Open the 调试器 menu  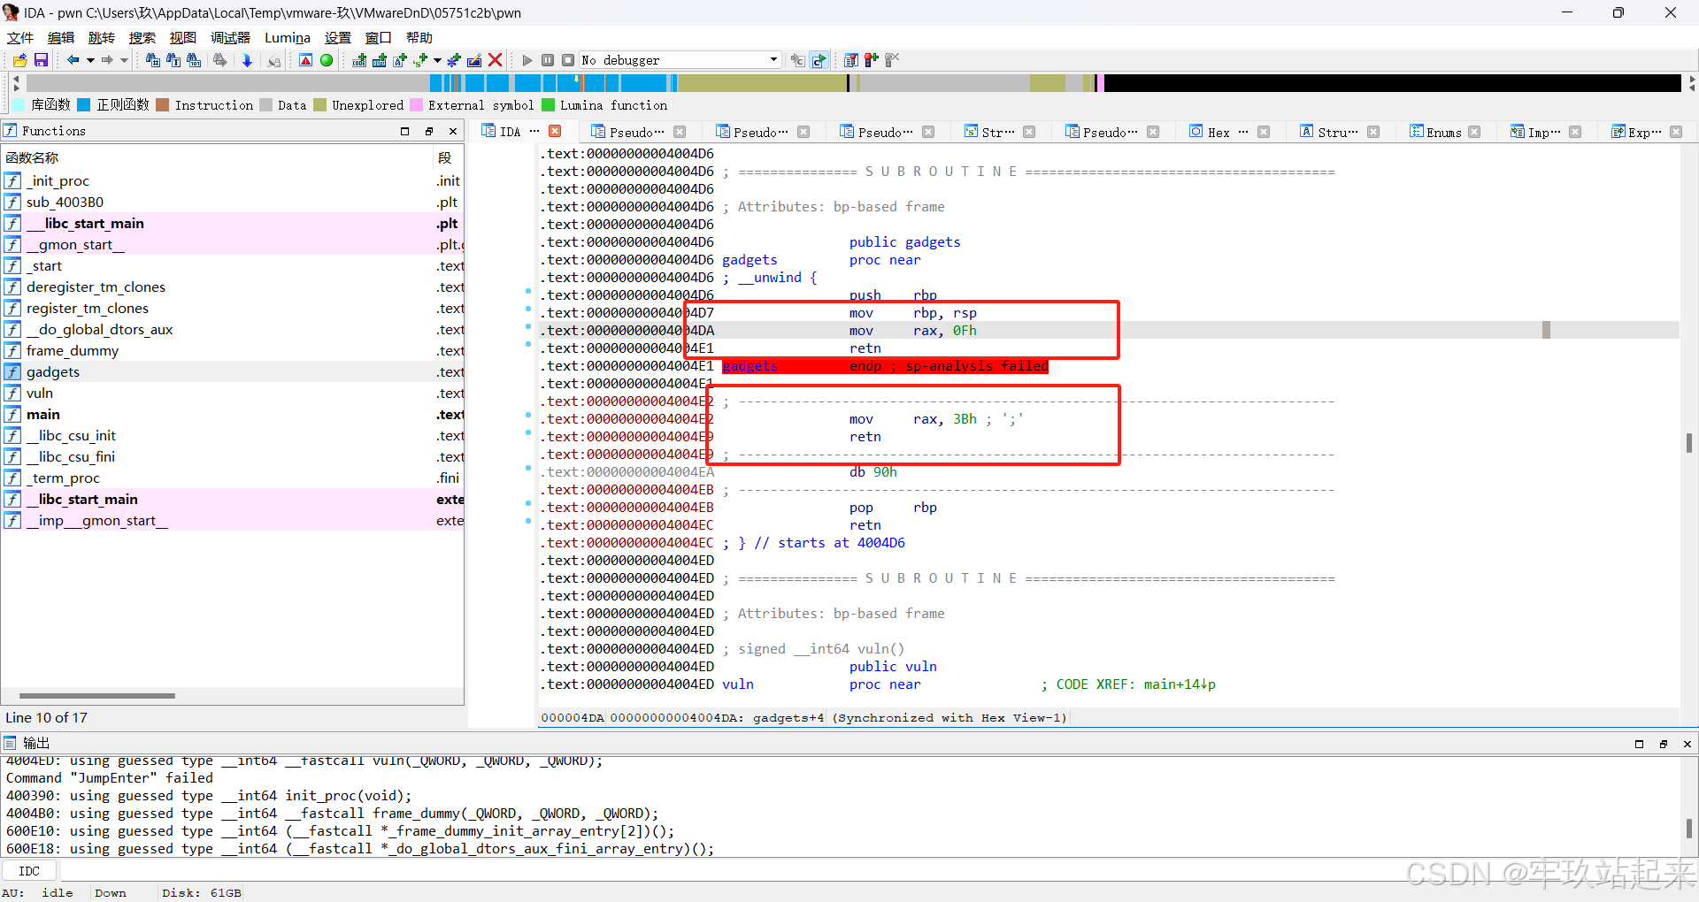pos(230,37)
